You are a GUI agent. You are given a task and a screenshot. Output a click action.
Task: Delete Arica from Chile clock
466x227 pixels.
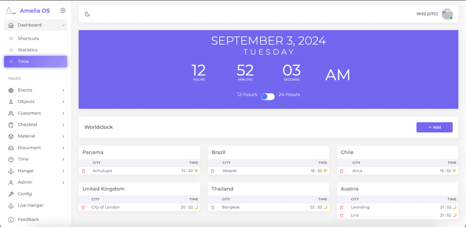(342, 171)
